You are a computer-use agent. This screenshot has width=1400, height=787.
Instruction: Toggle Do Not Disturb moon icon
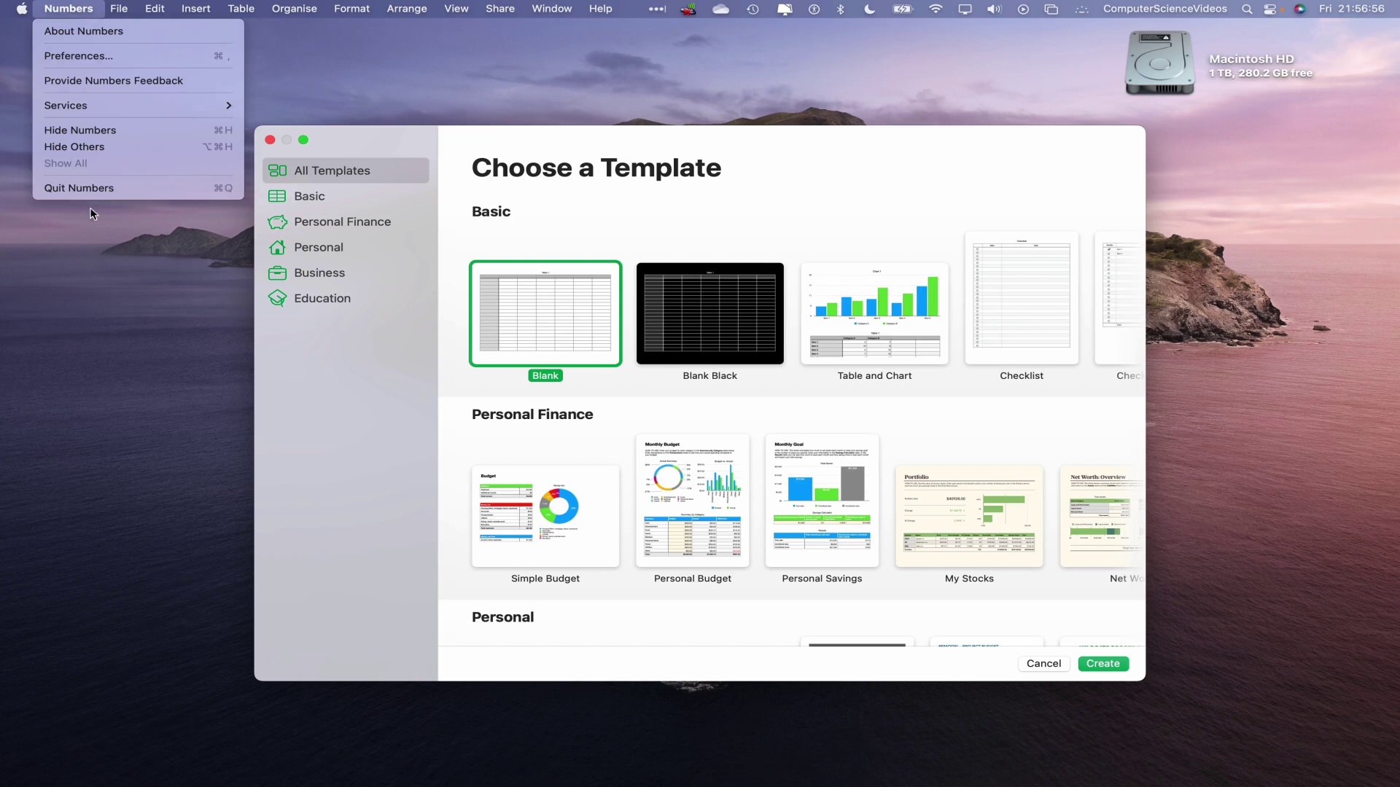[x=870, y=9]
